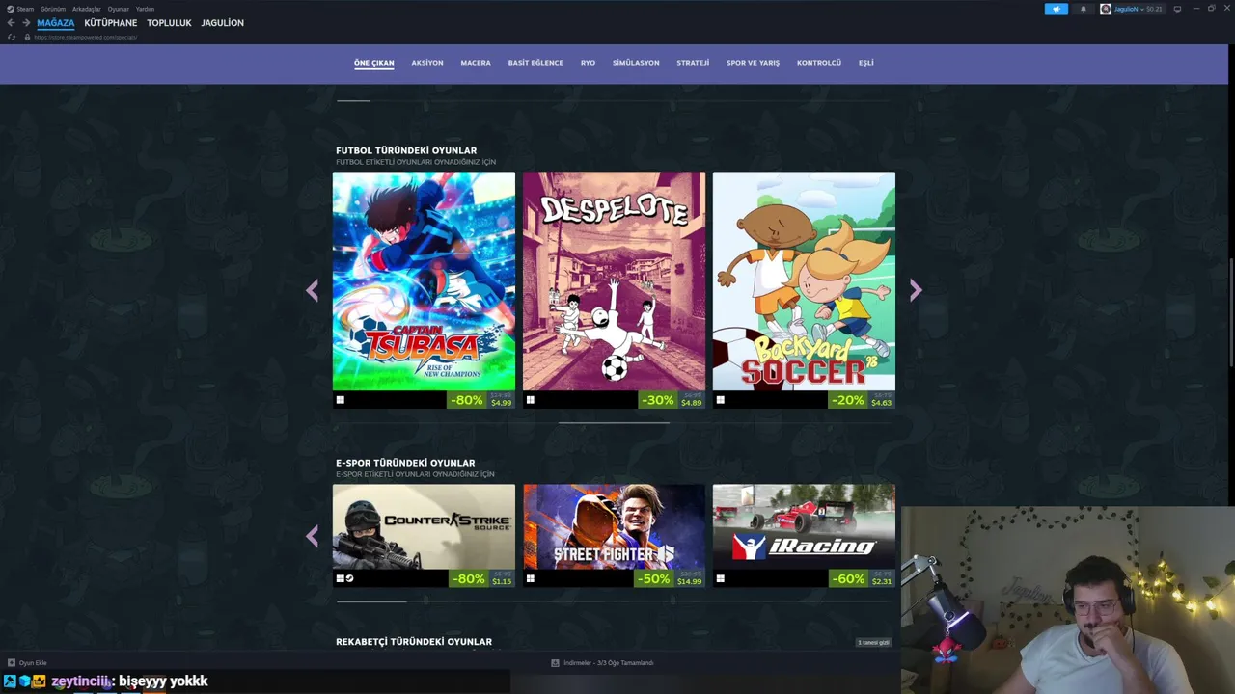Viewport: 1235px width, 694px height.
Task: Open the JAGULİON profile tab
Action: coord(223,23)
